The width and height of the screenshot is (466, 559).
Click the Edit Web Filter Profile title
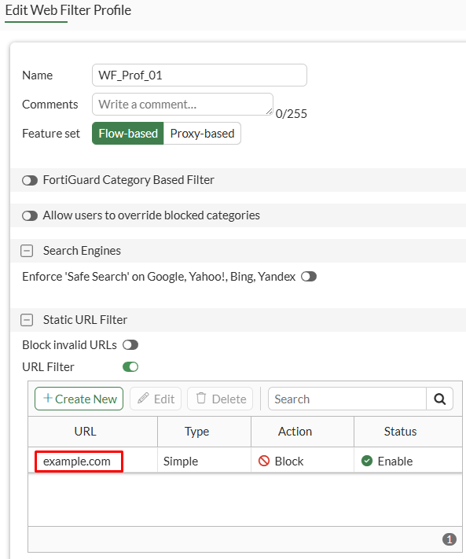click(x=68, y=10)
